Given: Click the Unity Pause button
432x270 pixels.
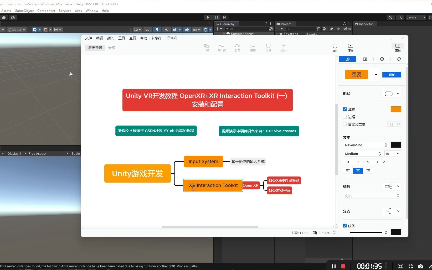Looking at the screenshot, I should (216, 17).
